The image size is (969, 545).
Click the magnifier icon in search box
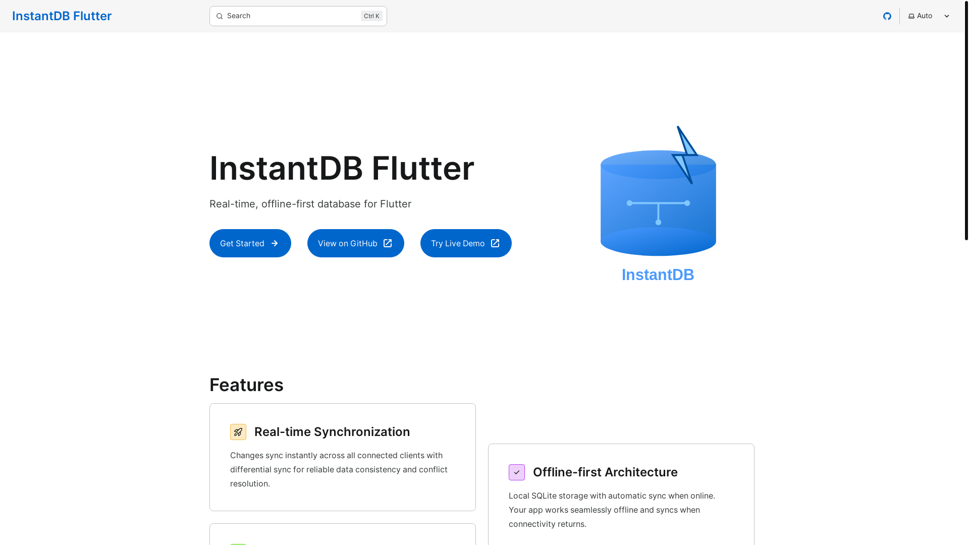click(220, 16)
